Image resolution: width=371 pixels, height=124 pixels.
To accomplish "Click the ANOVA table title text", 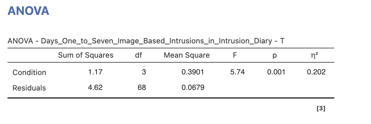I will point(146,41).
